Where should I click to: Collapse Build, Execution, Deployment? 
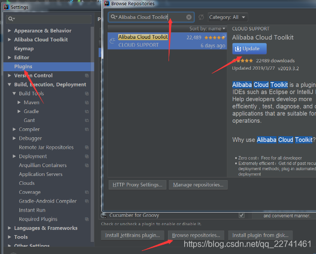tap(9, 85)
